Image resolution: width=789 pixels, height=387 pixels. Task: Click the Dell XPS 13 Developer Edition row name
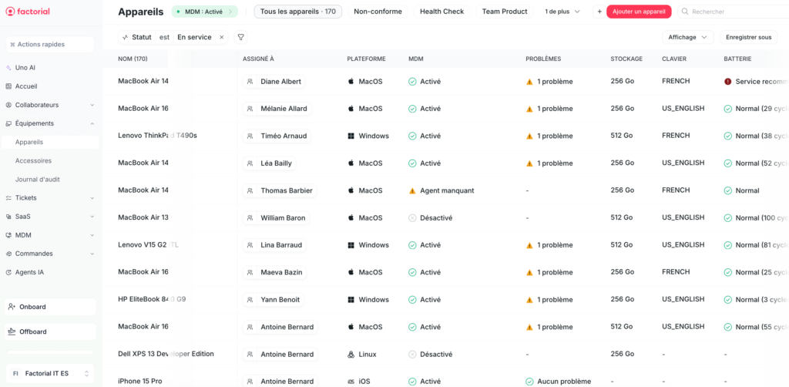[x=166, y=354]
